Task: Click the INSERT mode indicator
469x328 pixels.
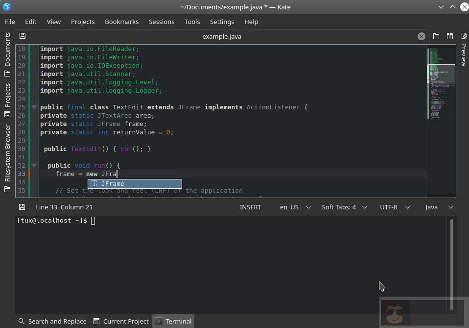Action: [x=250, y=207]
